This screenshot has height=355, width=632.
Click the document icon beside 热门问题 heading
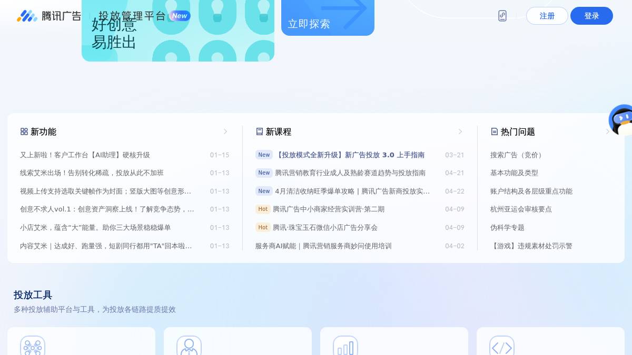[x=495, y=131]
